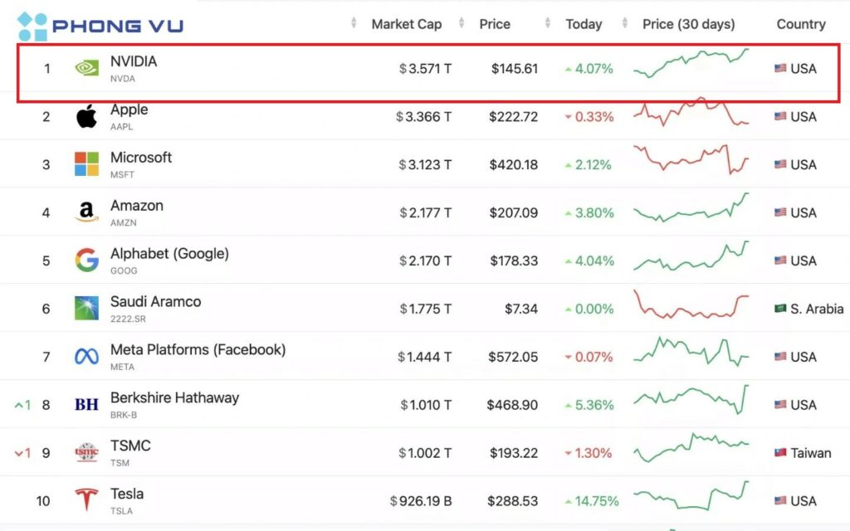Click the Meta Platforms logo icon
Screen dimensions: 850x531
click(86, 357)
